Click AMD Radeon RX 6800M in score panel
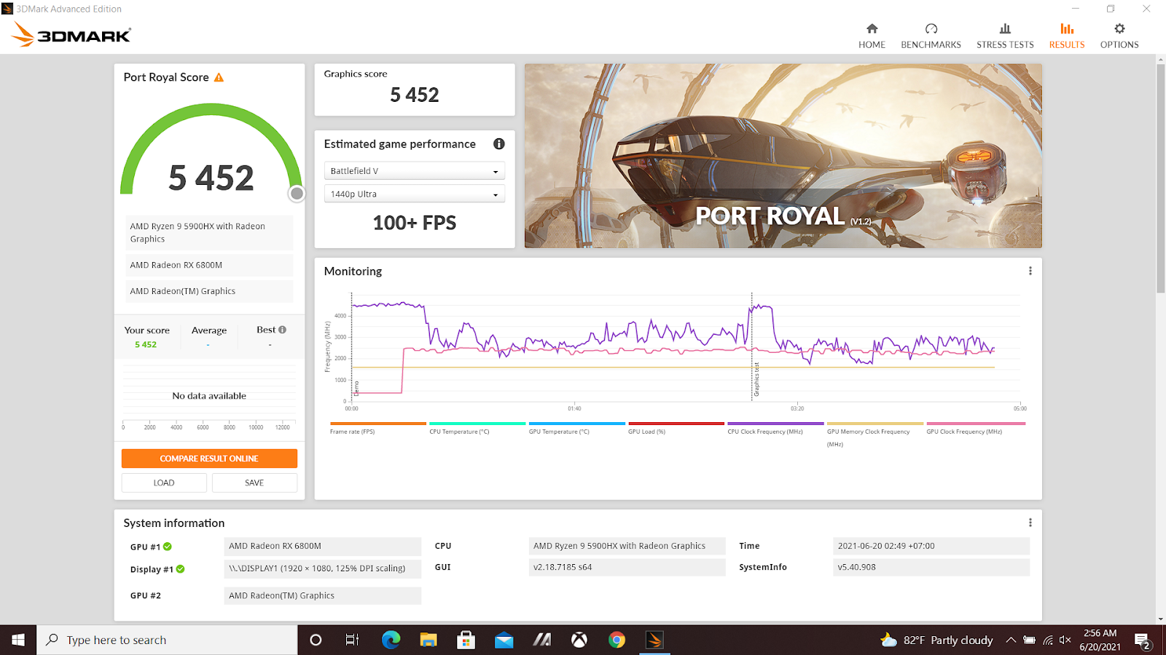The width and height of the screenshot is (1166, 655). click(x=209, y=265)
